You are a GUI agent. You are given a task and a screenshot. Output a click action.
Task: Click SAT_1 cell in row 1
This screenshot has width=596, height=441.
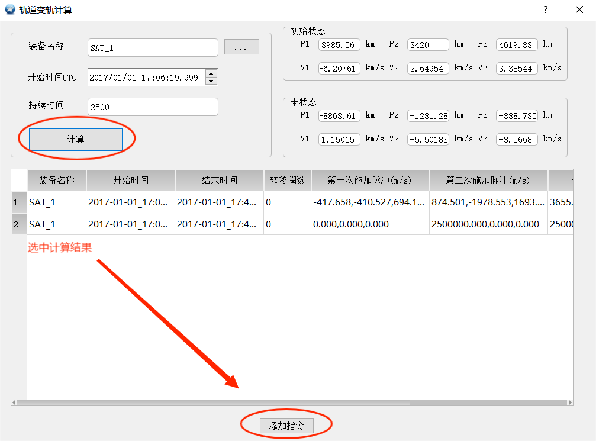[x=57, y=202]
